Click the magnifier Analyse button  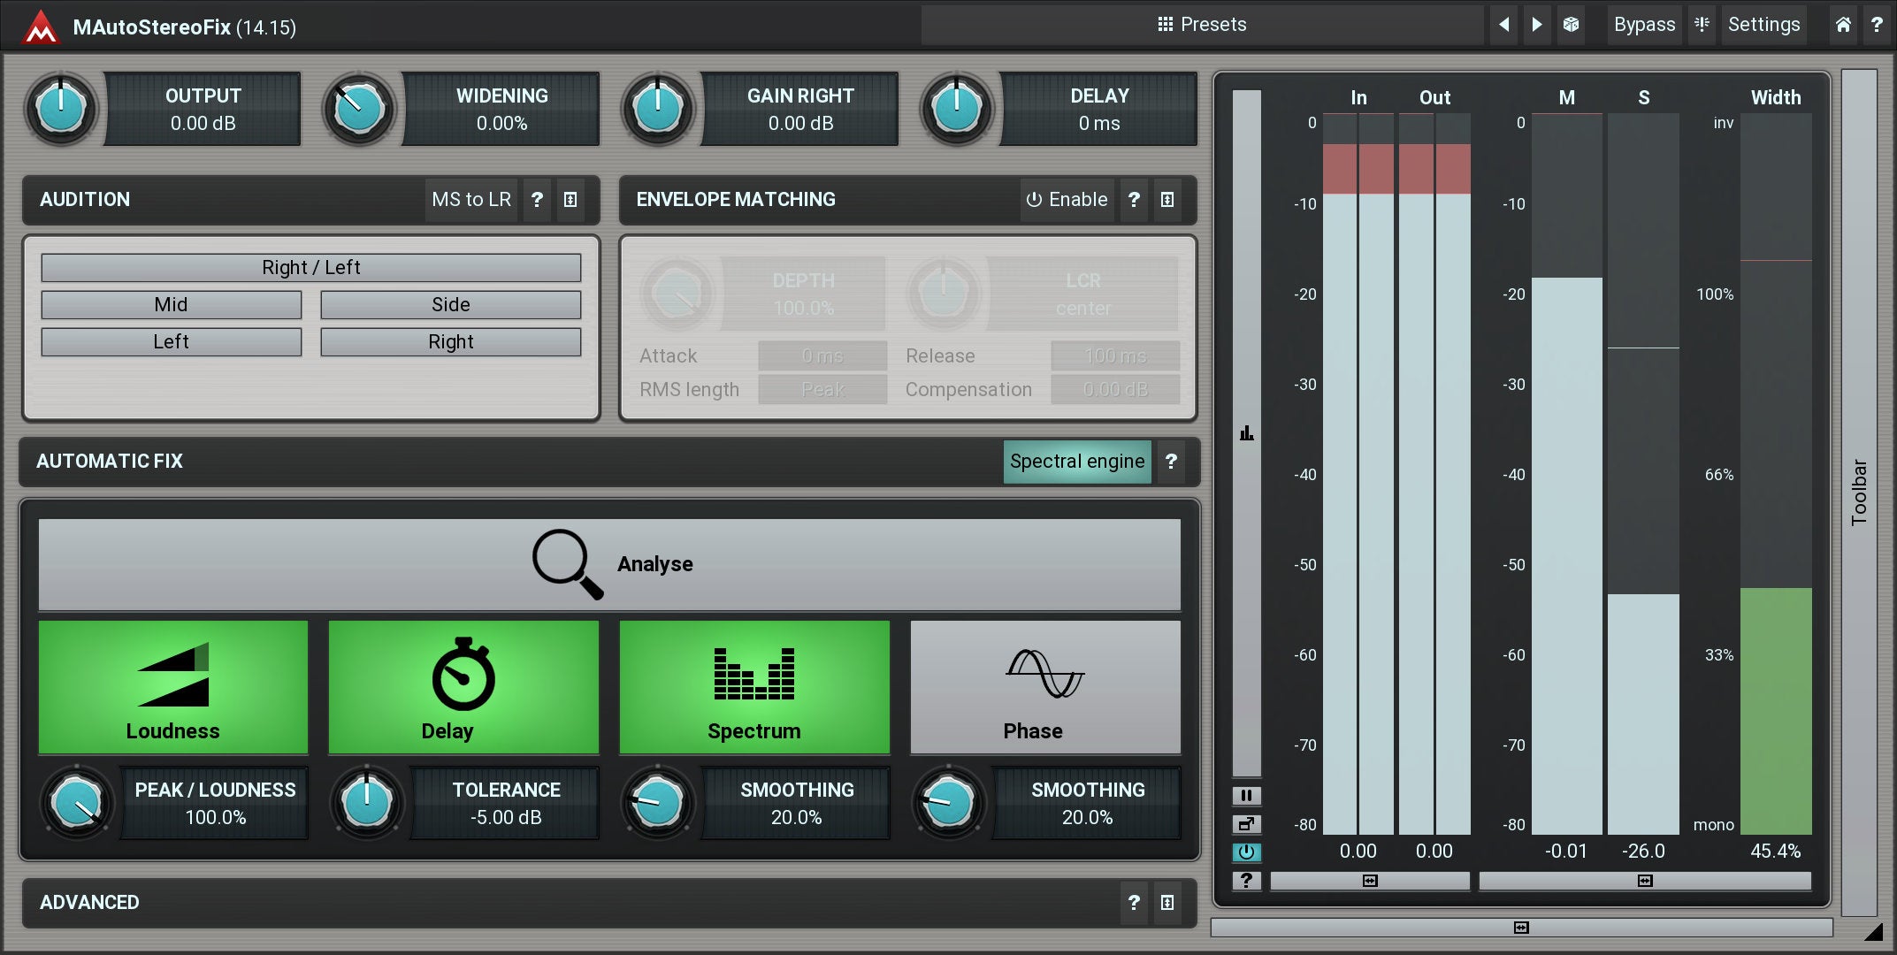click(609, 564)
